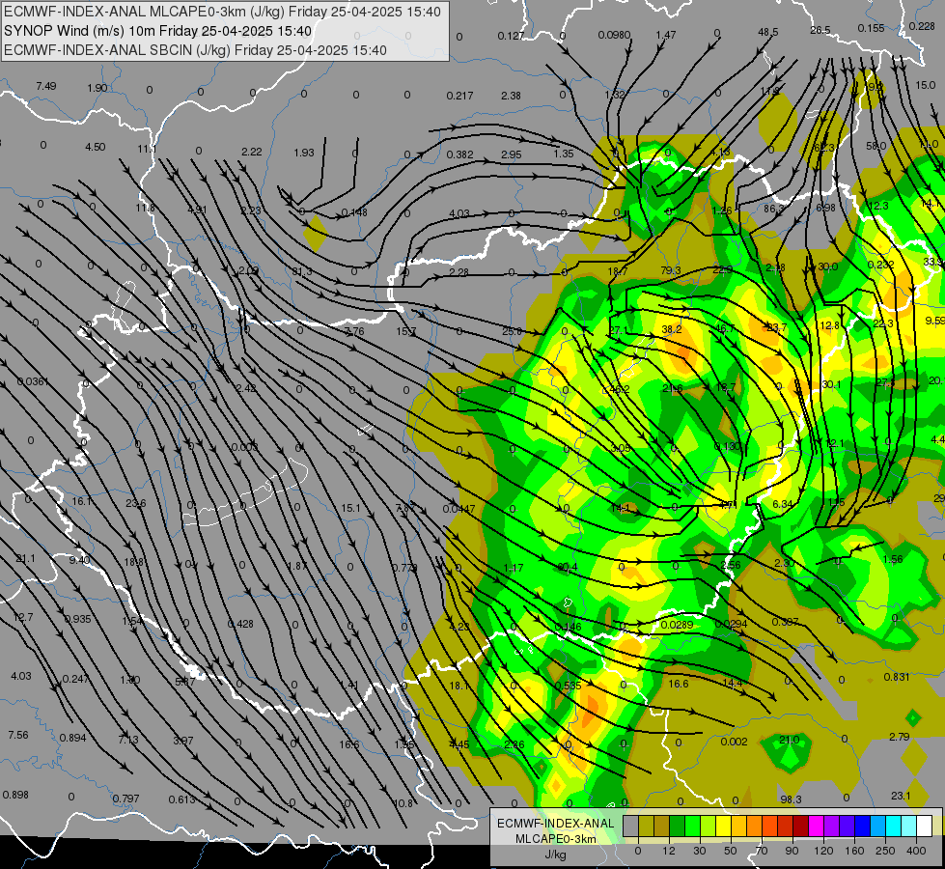This screenshot has width=945, height=869.
Task: Click the map value '48.5'
Action: click(767, 32)
